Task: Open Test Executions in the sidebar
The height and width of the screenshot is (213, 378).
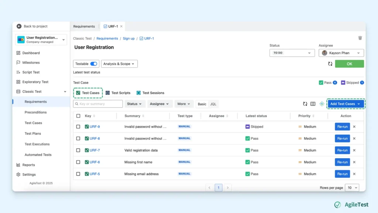Action: click(37, 144)
